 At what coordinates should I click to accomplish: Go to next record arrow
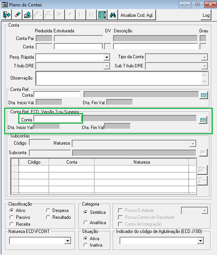point(80,15)
